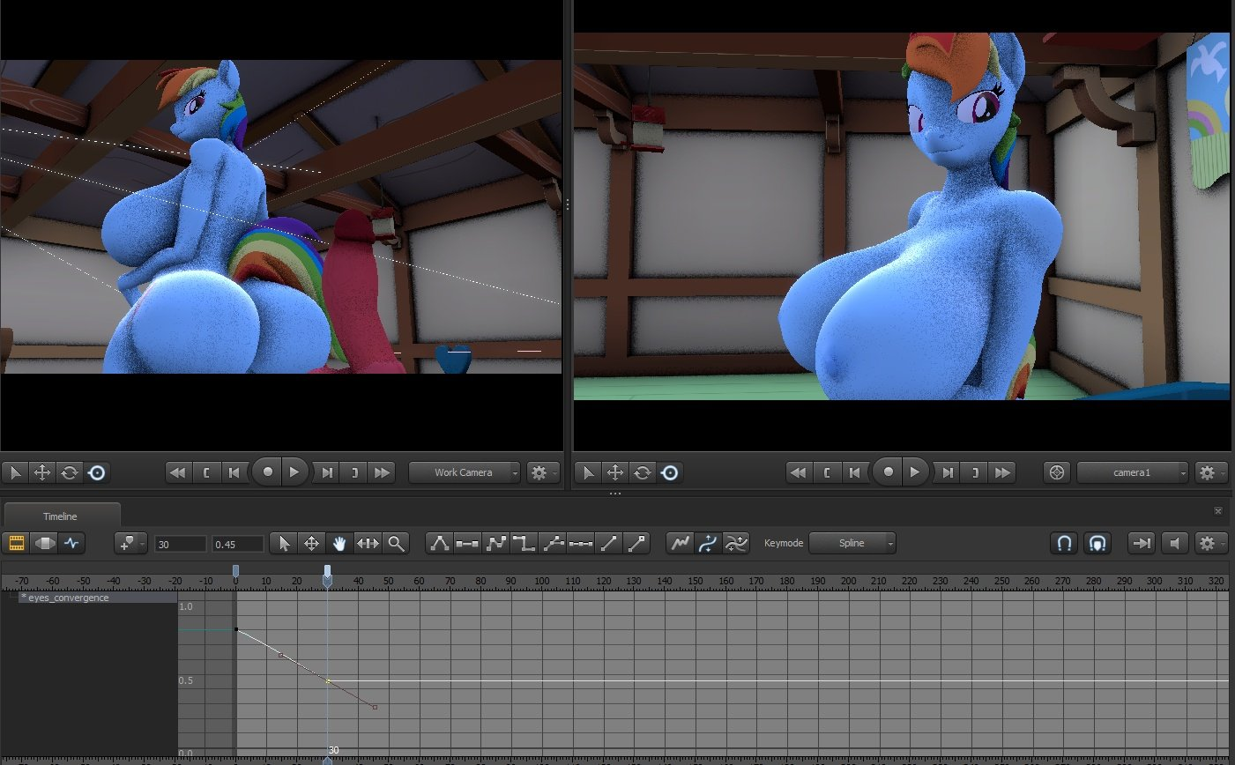Activate the Graph Editor mode

(71, 543)
